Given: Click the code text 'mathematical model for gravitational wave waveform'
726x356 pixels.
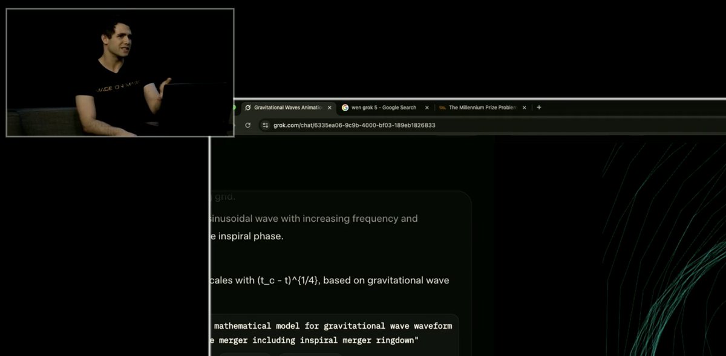Looking at the screenshot, I should (x=335, y=326).
